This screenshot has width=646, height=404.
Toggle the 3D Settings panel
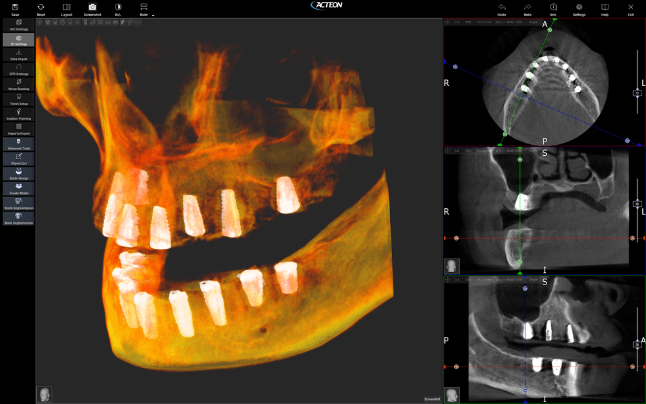click(x=19, y=40)
